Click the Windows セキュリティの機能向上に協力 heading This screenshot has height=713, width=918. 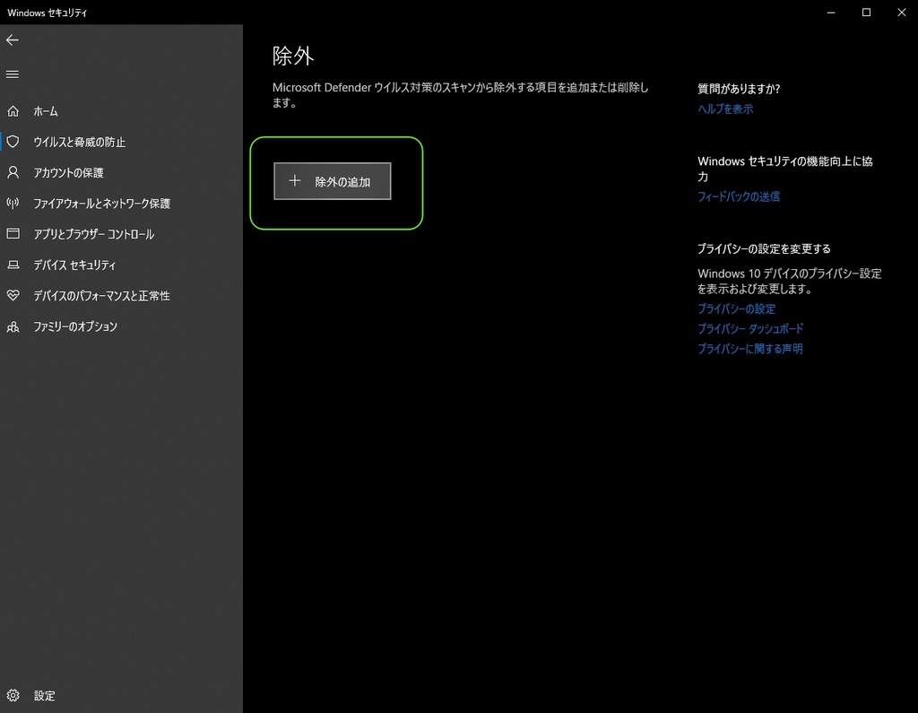[x=785, y=169]
